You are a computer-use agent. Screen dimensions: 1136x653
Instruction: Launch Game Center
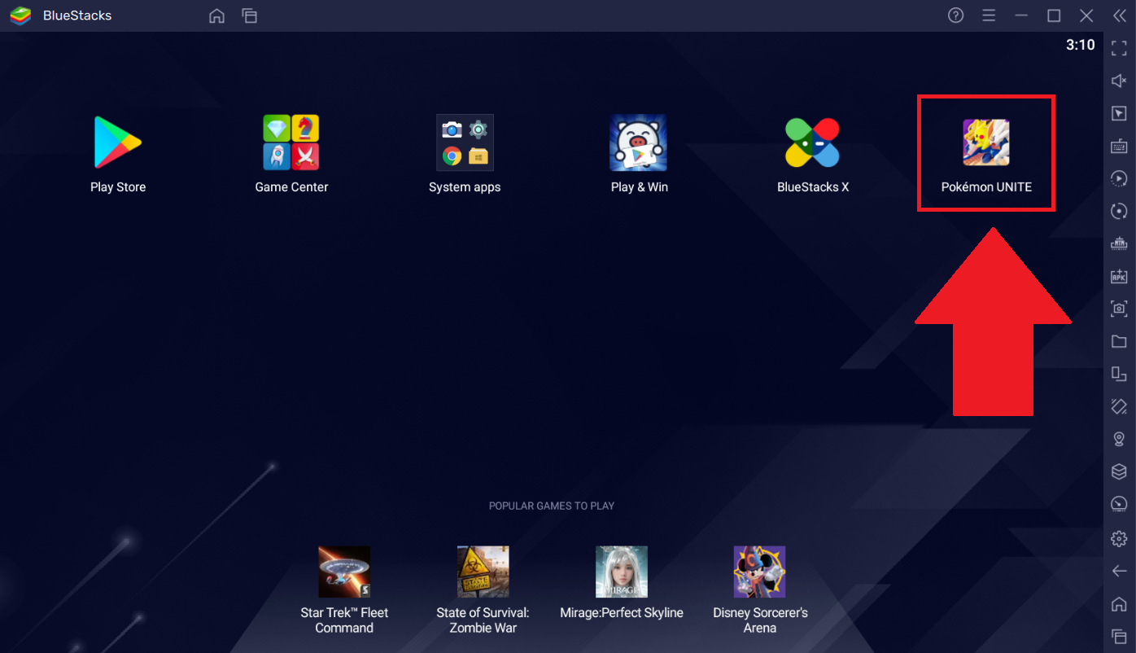291,143
